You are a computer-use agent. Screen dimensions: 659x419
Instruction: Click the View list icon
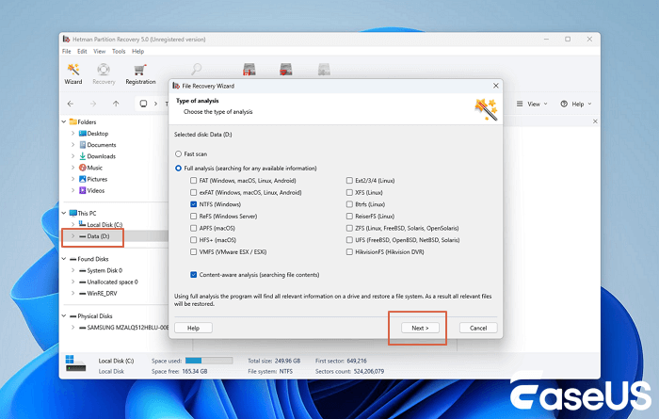pos(520,104)
